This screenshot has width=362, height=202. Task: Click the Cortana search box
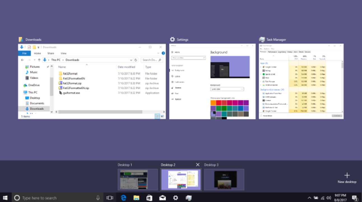click(x=56, y=198)
